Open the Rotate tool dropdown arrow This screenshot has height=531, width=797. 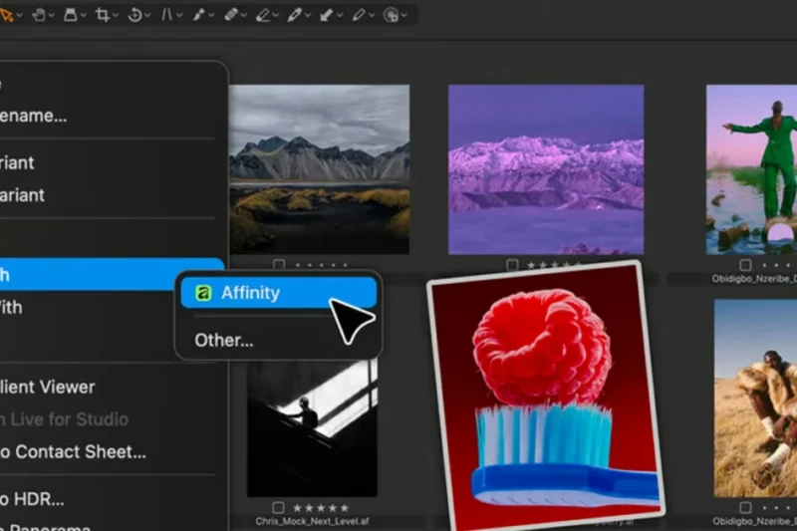[147, 15]
